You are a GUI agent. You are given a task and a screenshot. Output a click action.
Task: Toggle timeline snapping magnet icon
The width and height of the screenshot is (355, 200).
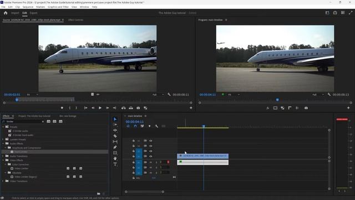coord(135,126)
